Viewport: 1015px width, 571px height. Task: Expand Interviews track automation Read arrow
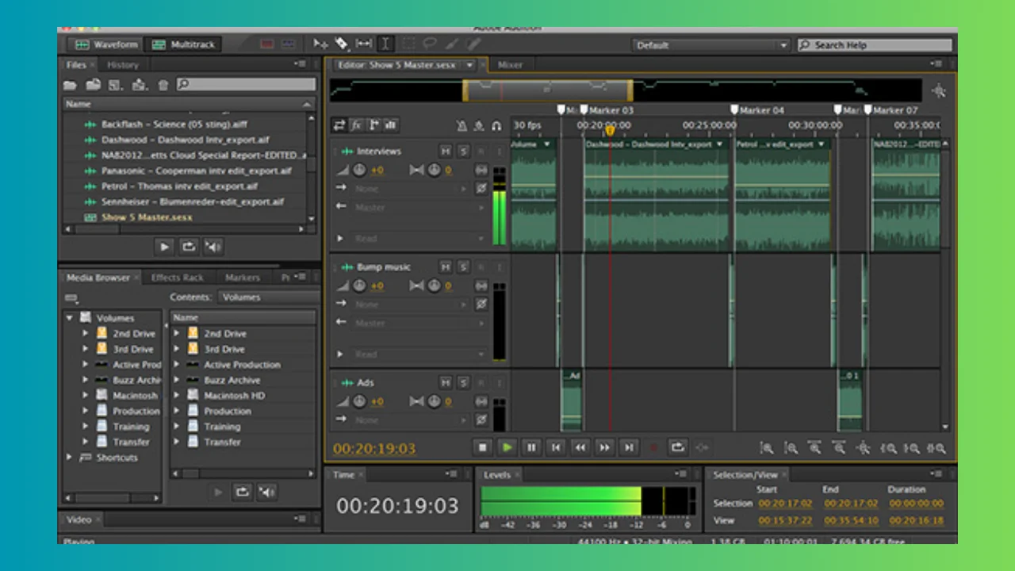340,239
